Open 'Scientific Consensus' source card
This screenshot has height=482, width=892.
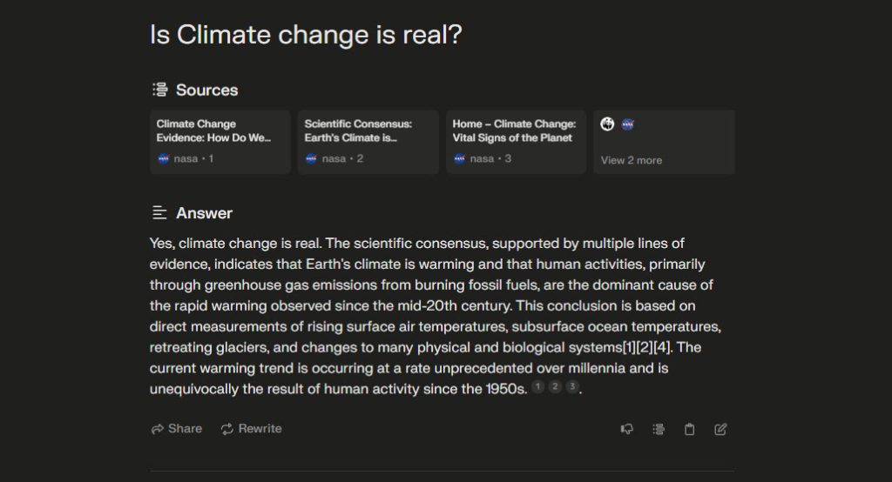pyautogui.click(x=368, y=142)
